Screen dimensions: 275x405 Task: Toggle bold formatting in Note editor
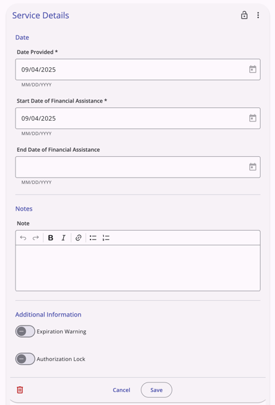tap(50, 238)
